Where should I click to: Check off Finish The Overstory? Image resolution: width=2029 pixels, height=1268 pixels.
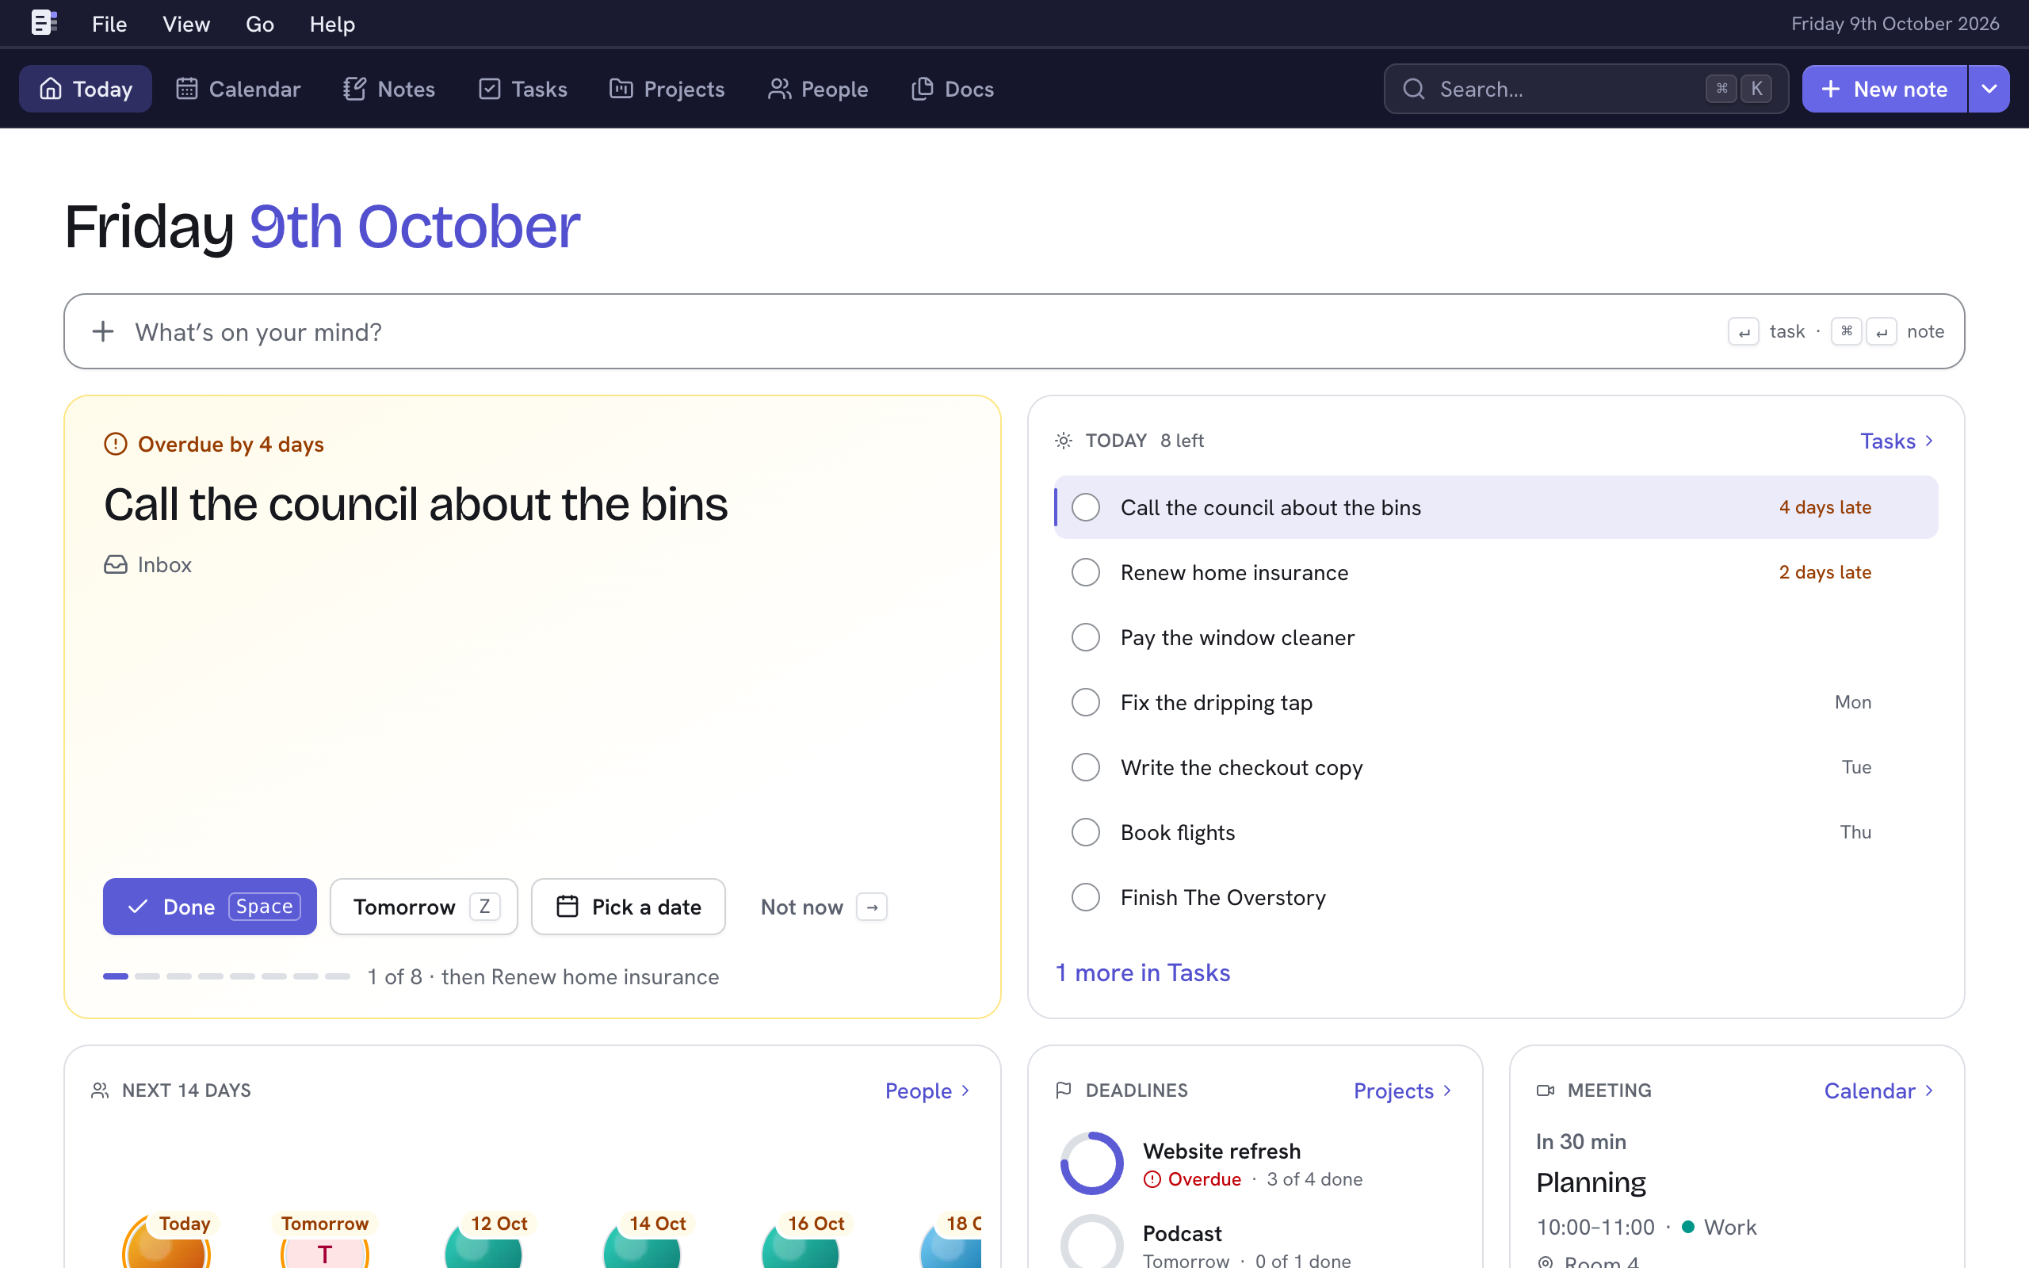coord(1086,897)
